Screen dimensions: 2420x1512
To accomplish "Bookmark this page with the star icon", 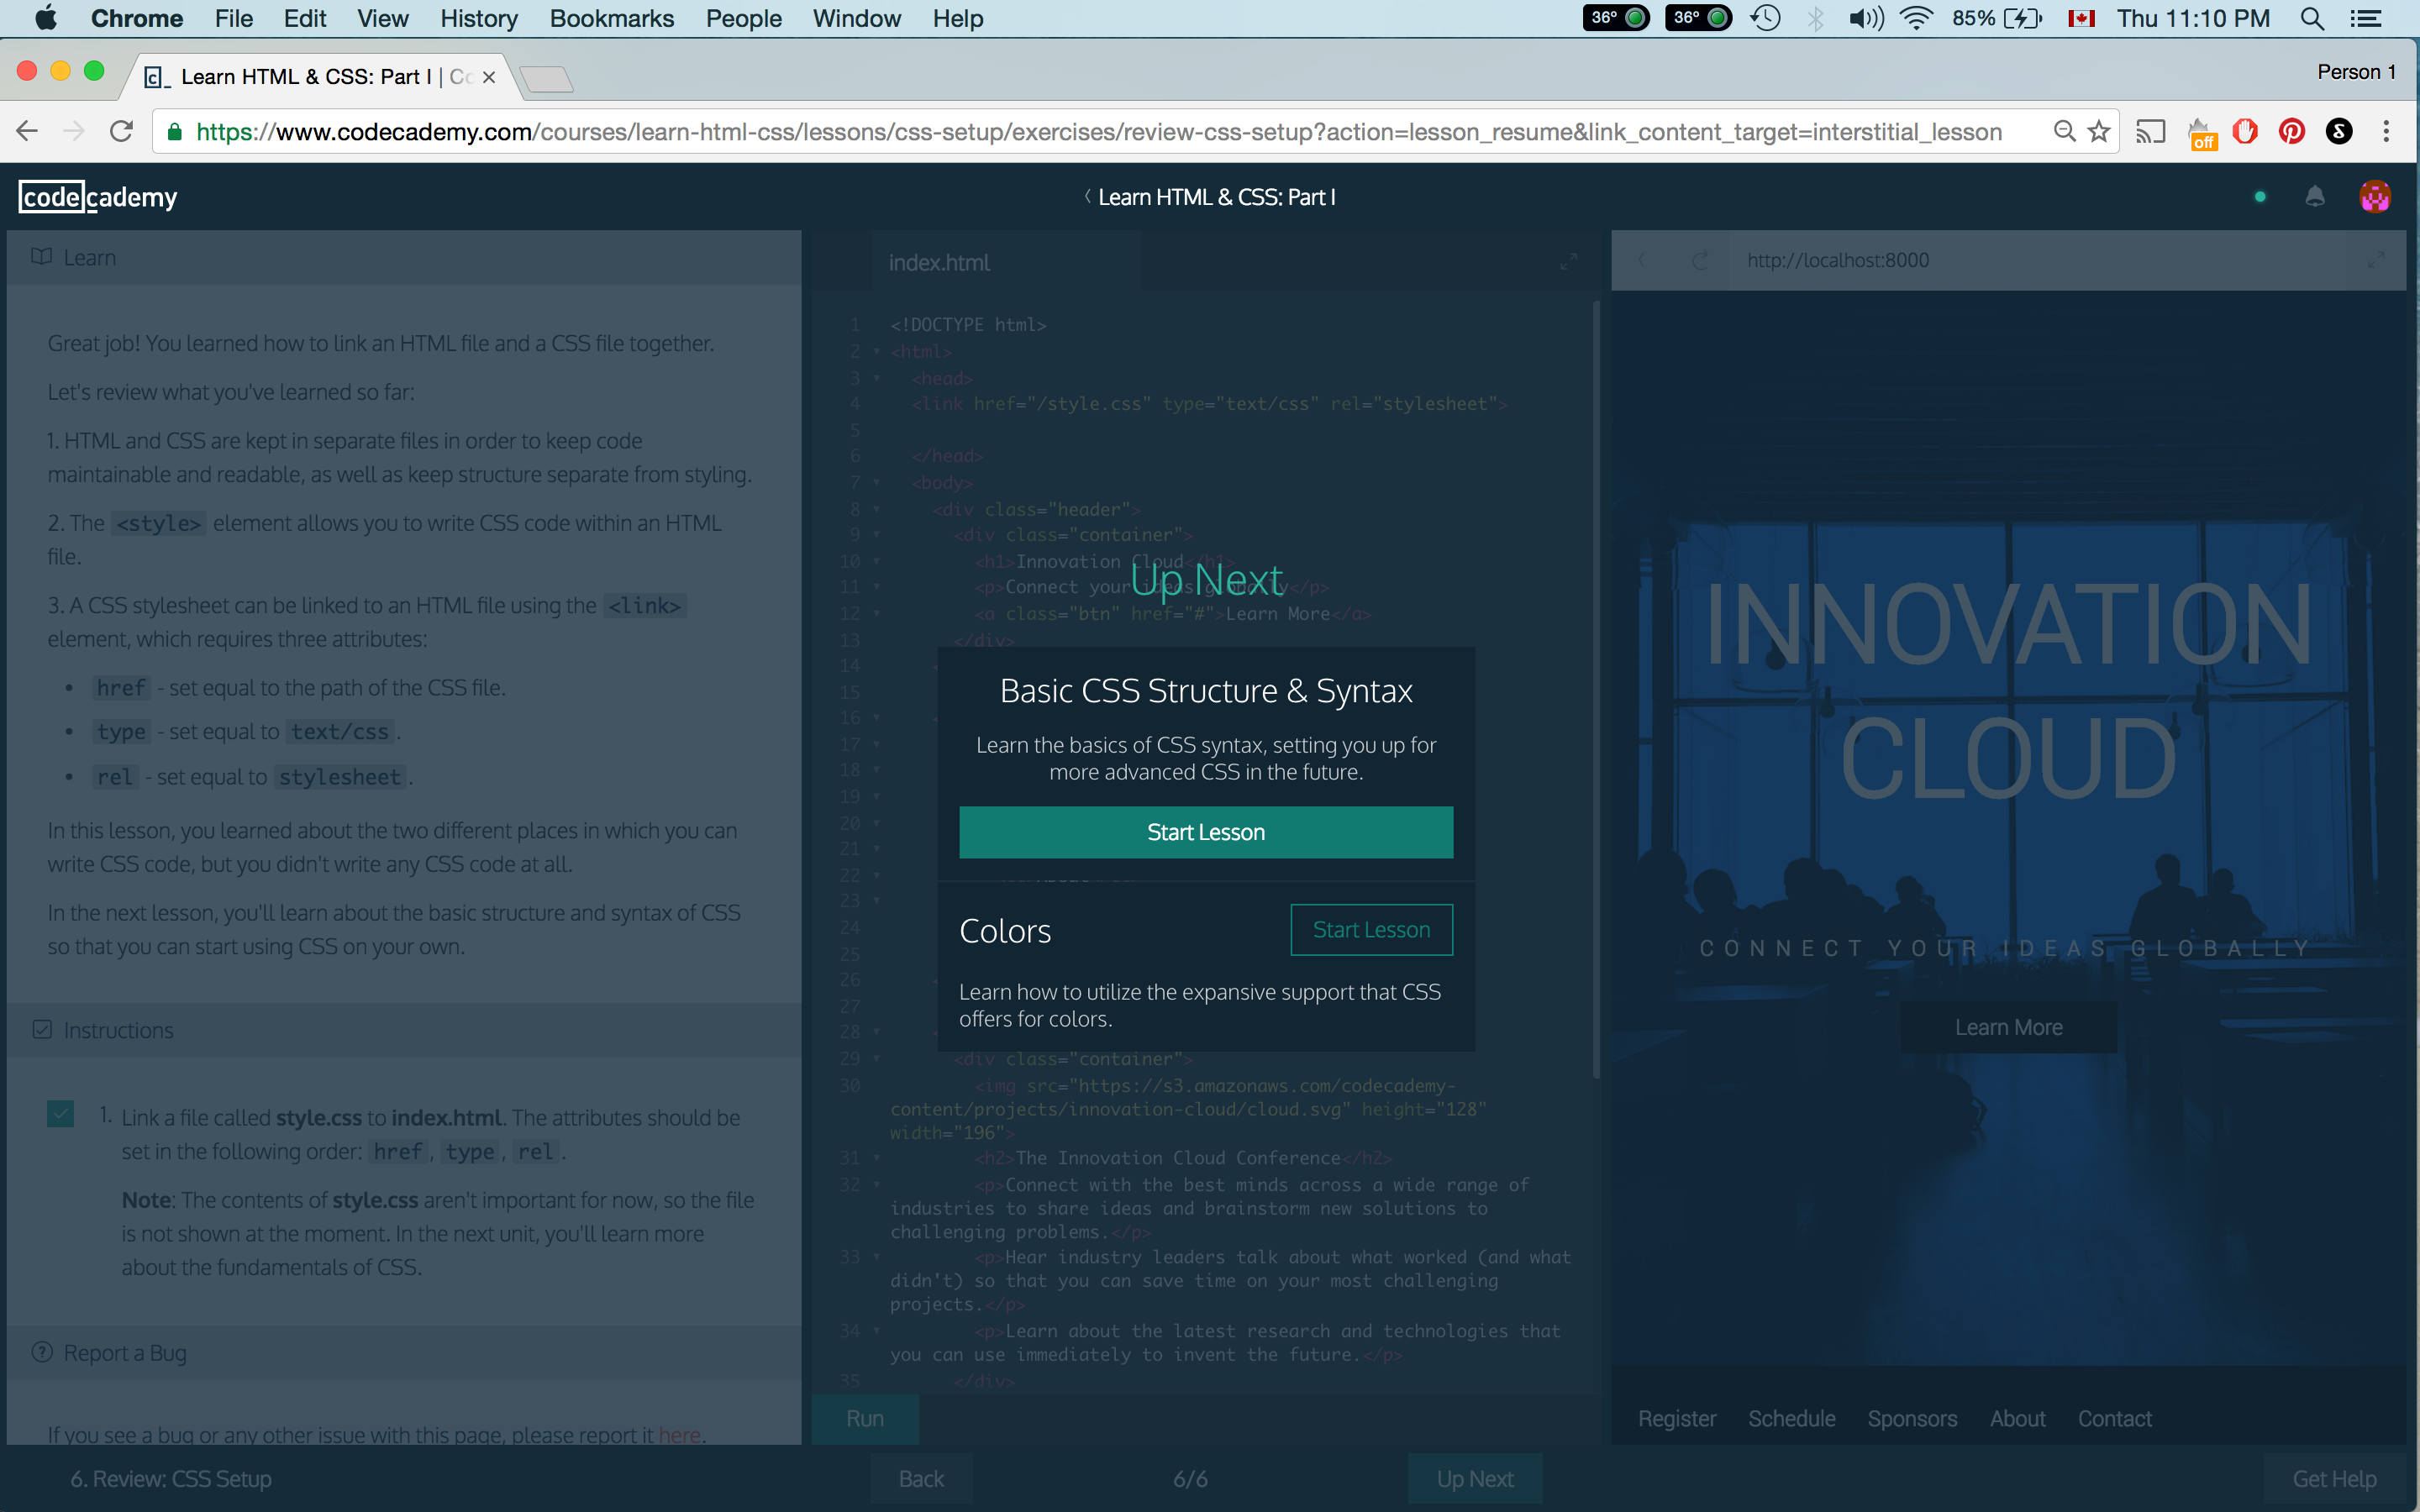I will (x=2099, y=132).
